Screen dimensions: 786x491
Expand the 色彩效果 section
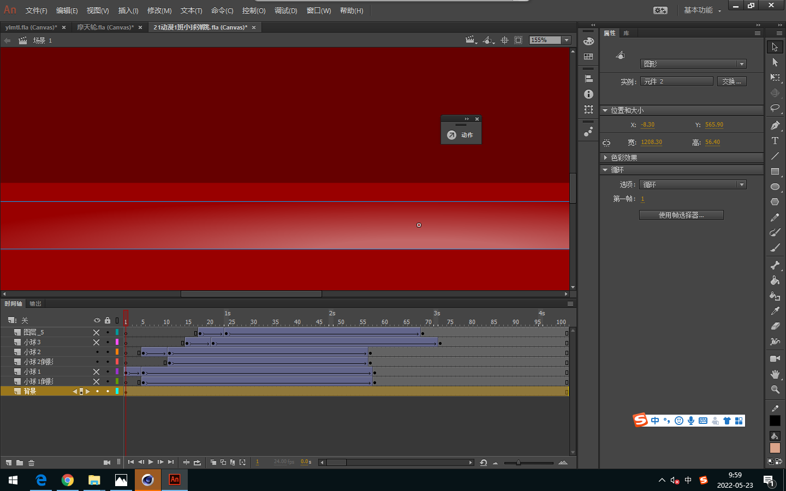coord(605,158)
